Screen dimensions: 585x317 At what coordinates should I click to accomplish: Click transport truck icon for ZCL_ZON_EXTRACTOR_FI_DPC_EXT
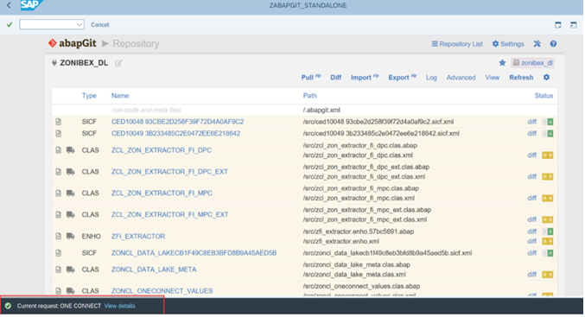pyautogui.click(x=71, y=172)
